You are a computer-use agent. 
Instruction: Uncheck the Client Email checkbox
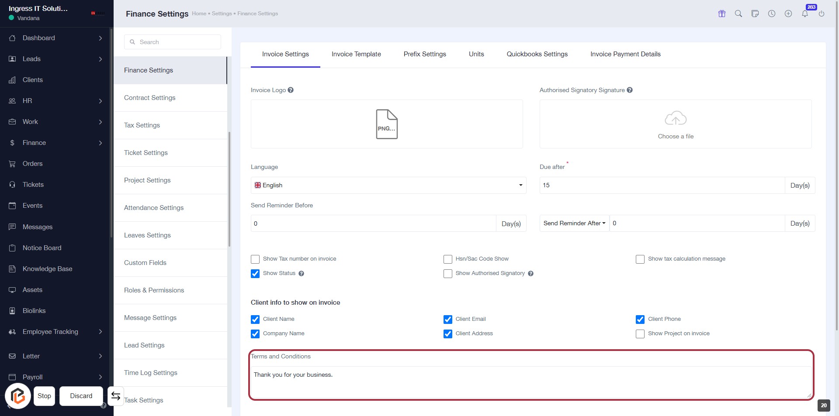(x=447, y=320)
